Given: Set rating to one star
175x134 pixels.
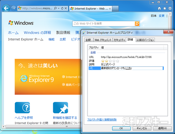Looking at the screenshot, I should pyautogui.click(x=103, y=61).
